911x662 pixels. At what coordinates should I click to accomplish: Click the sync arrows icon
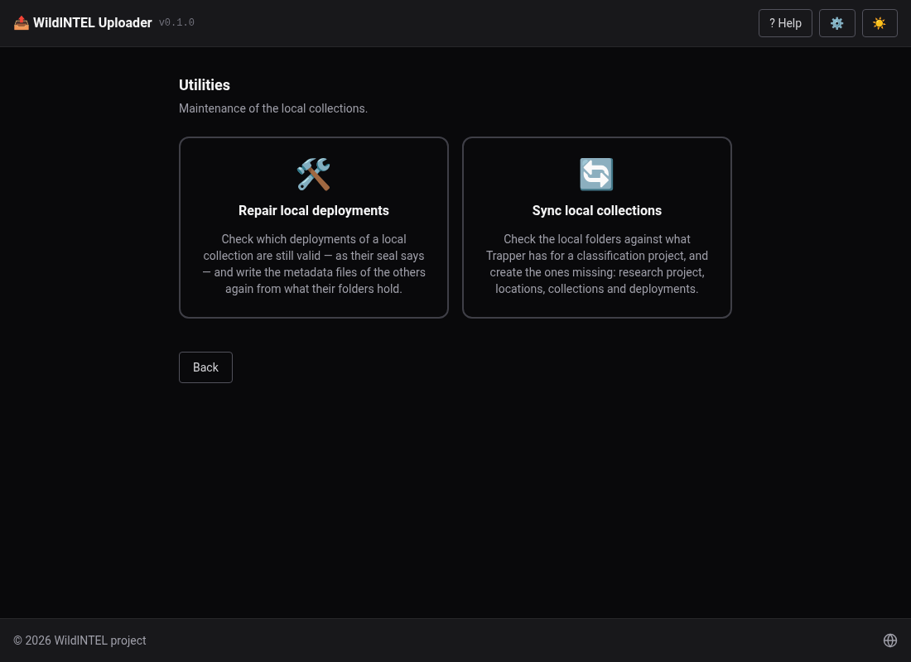(x=596, y=175)
